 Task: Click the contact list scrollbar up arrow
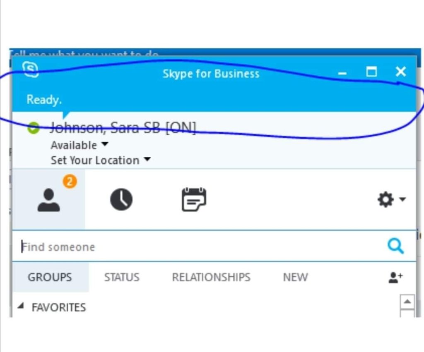click(407, 302)
